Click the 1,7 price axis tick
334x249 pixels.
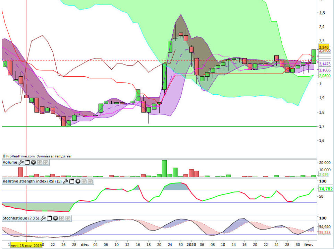pos(322,126)
